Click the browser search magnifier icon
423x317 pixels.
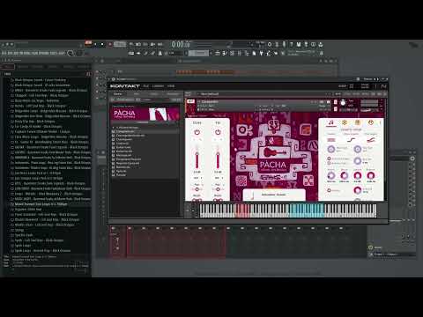[x=70, y=53]
